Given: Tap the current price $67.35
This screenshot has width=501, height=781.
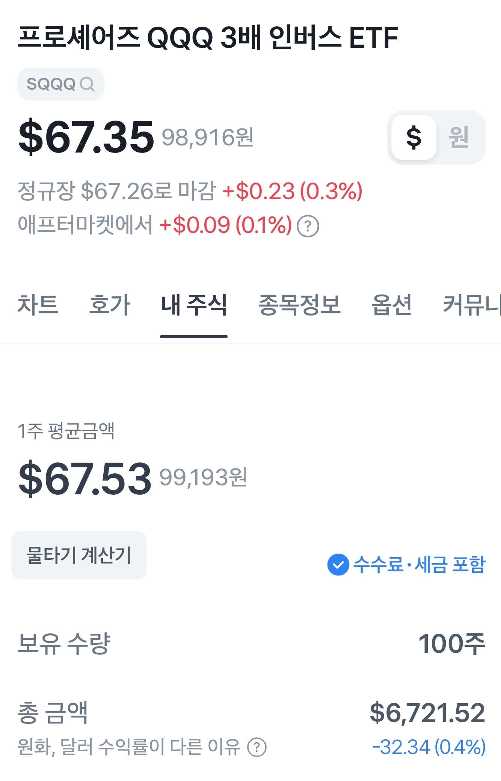Looking at the screenshot, I should (x=86, y=137).
